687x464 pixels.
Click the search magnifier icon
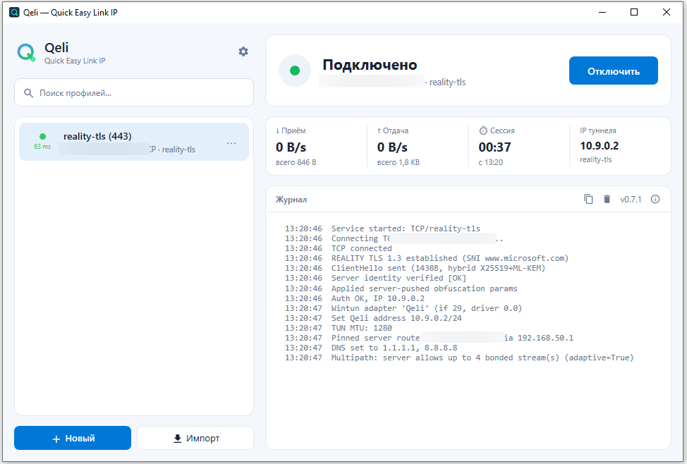pyautogui.click(x=28, y=93)
